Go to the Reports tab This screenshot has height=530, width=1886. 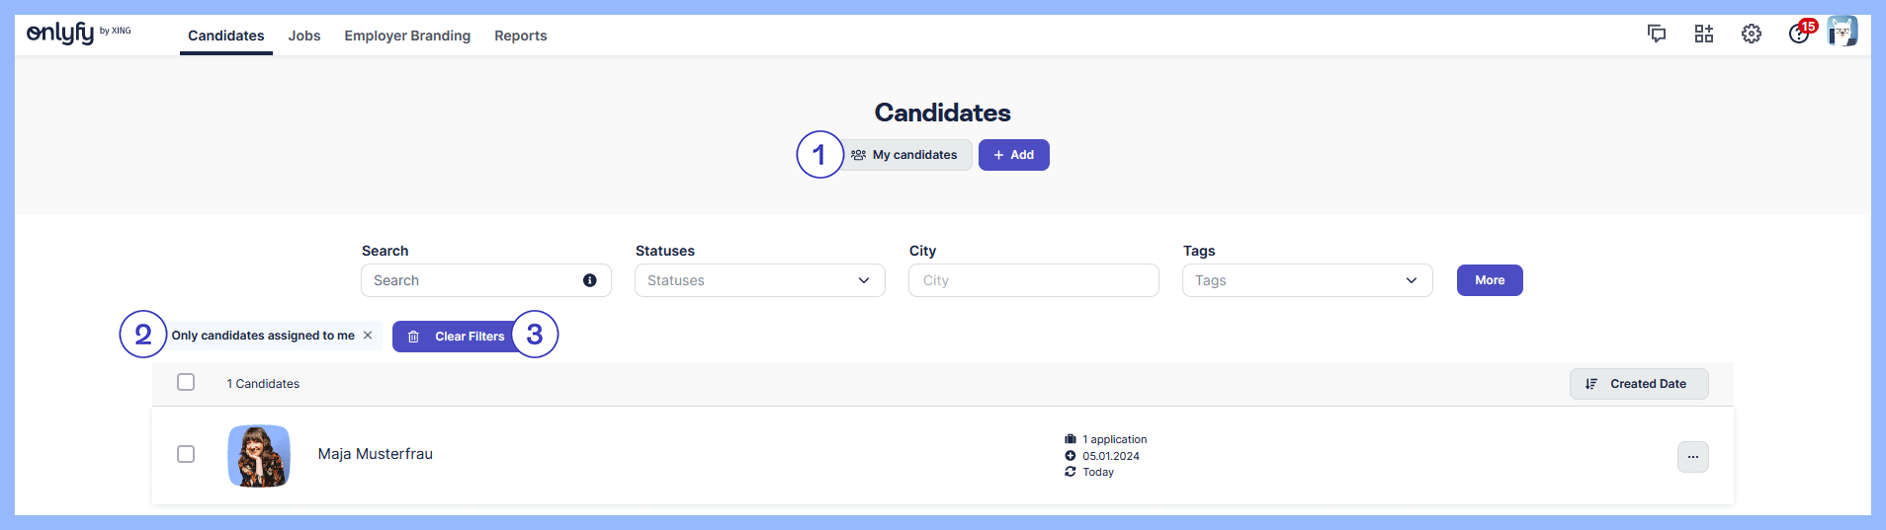pyautogui.click(x=521, y=36)
